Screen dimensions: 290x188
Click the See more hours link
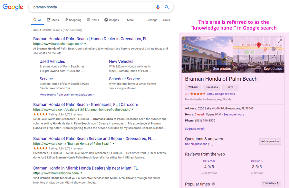pyautogui.click(x=234, y=114)
